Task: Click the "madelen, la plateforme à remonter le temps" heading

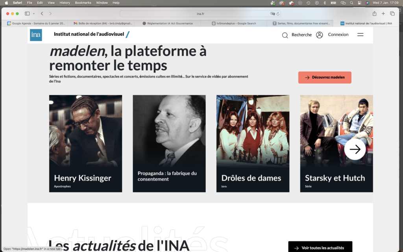Action: coord(128,58)
